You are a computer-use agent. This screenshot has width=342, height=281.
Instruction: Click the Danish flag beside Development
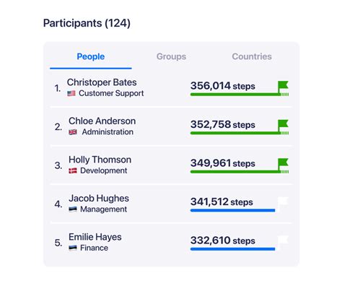coord(73,170)
